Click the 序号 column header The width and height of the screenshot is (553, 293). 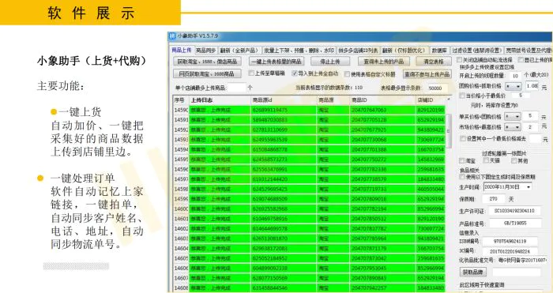click(181, 100)
